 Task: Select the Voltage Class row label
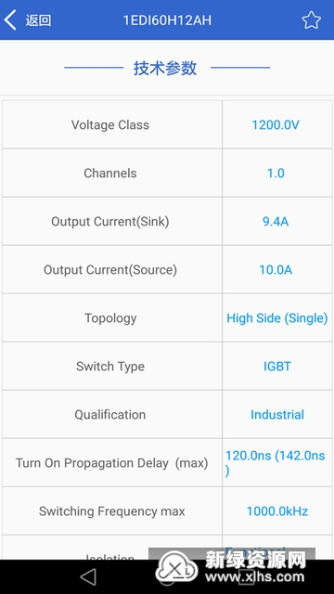[x=110, y=124]
